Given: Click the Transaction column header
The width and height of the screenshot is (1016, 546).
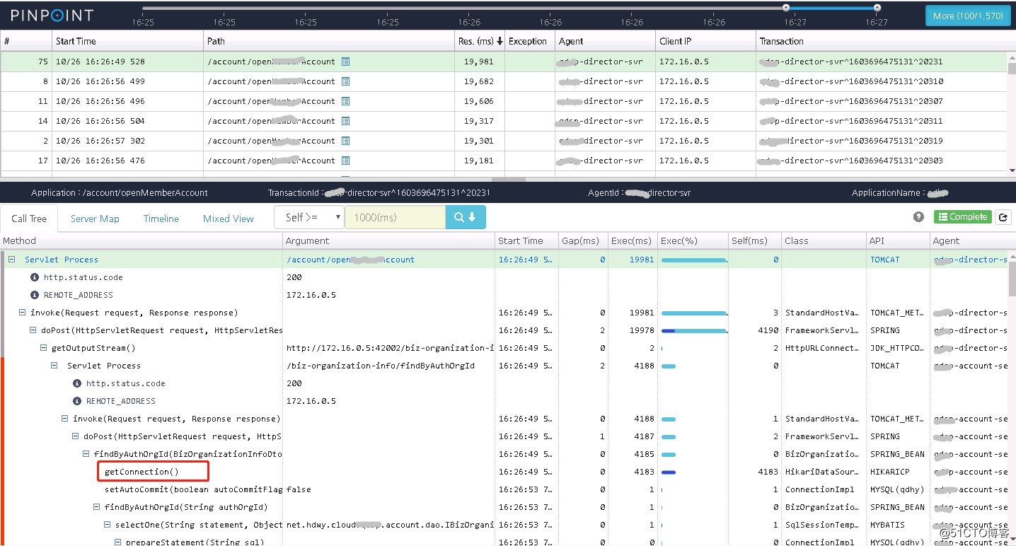Looking at the screenshot, I should (882, 41).
